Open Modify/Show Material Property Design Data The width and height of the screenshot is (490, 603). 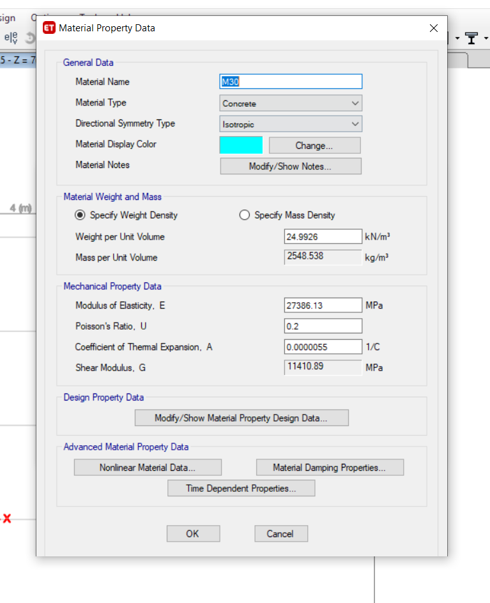click(x=241, y=418)
